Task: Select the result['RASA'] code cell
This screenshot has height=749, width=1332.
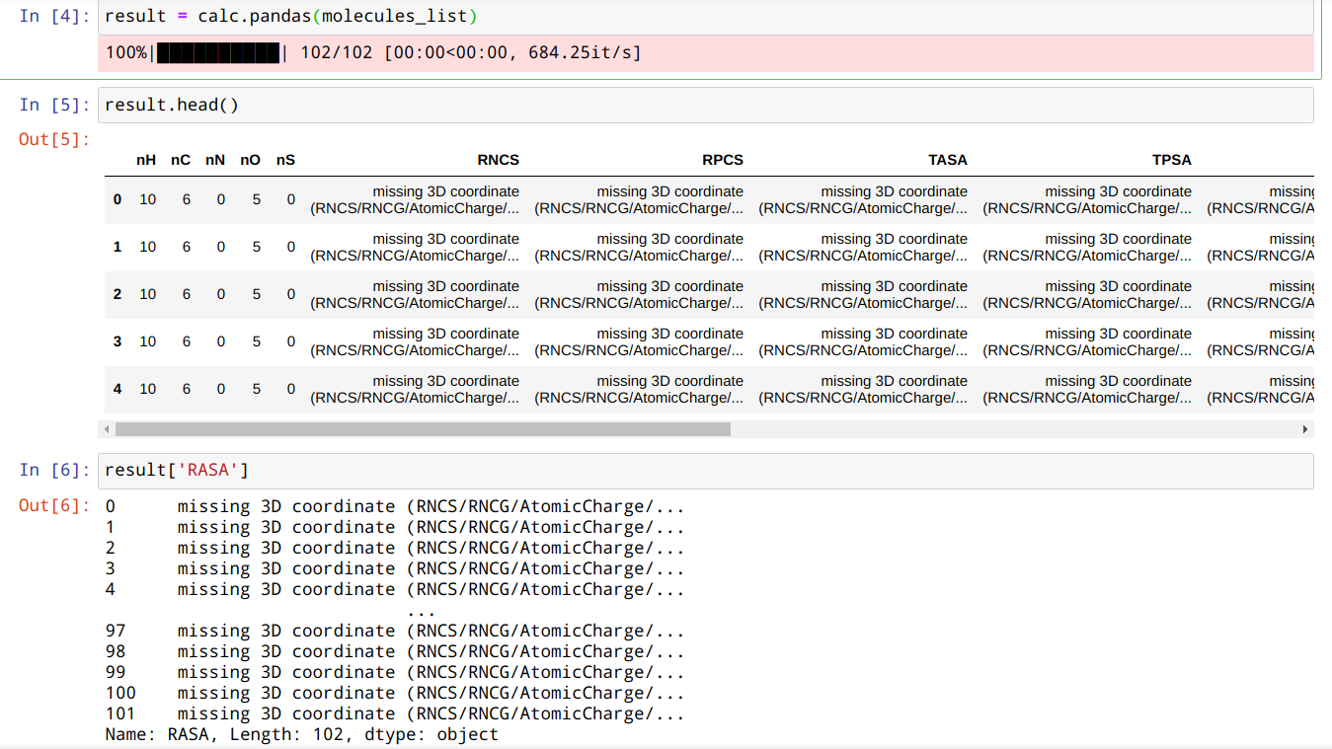Action: pyautogui.click(x=395, y=470)
